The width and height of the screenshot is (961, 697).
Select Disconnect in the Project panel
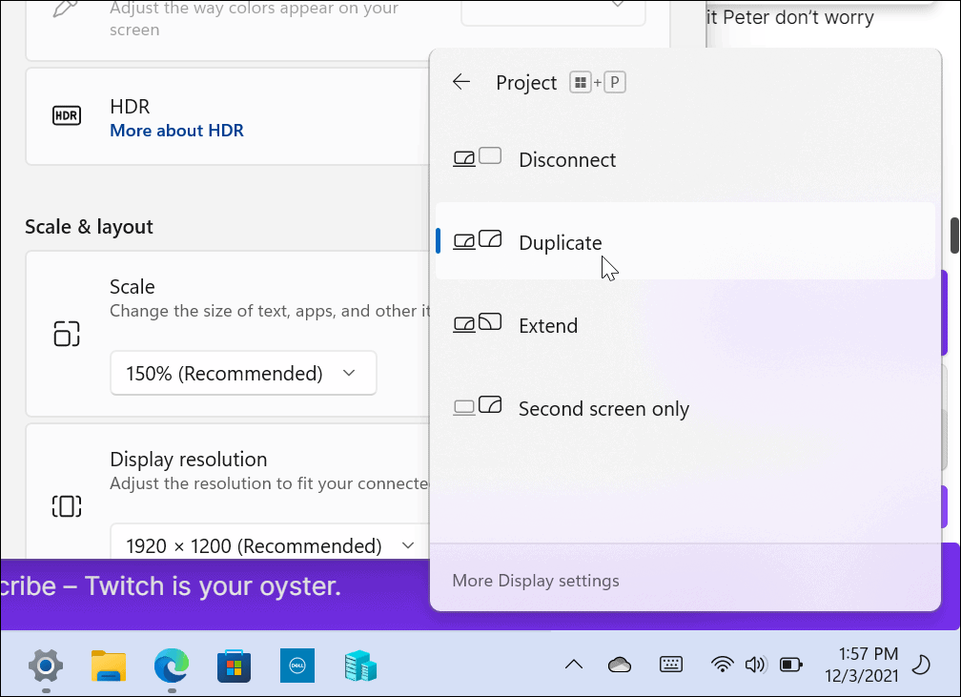(685, 159)
